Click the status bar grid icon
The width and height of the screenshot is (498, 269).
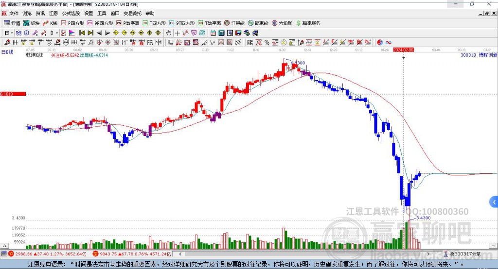(4, 254)
